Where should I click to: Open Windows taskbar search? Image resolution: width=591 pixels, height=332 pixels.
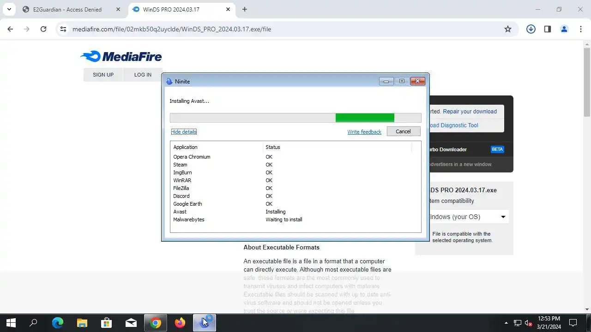(33, 323)
